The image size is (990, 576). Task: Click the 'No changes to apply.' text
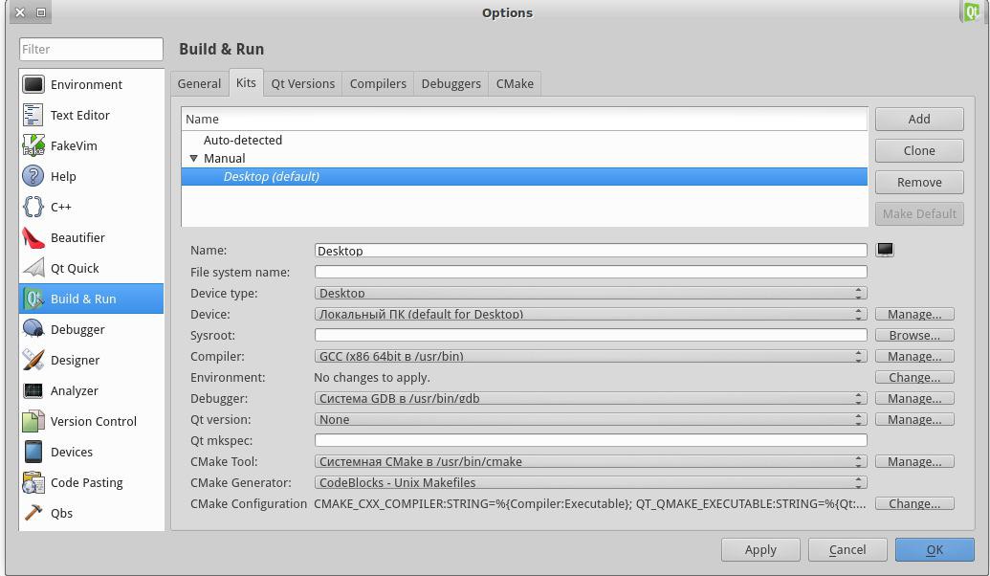(x=372, y=377)
